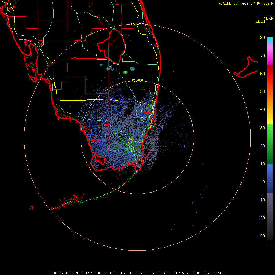Click the 70 value on dBZ scale
The height and width of the screenshot is (275, 275).
[x=262, y=55]
